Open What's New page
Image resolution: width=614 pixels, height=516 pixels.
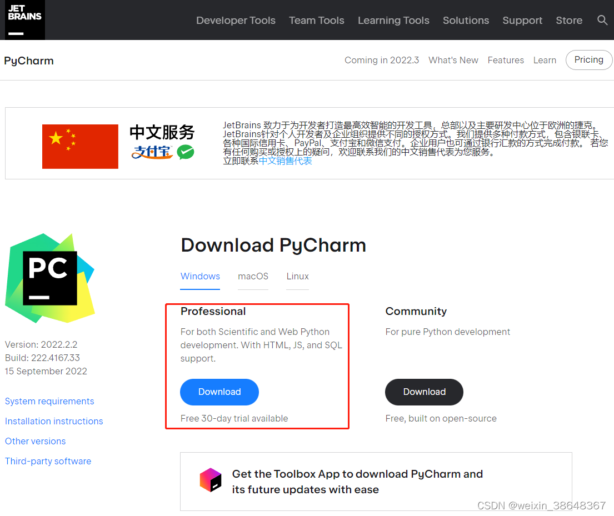click(x=453, y=61)
